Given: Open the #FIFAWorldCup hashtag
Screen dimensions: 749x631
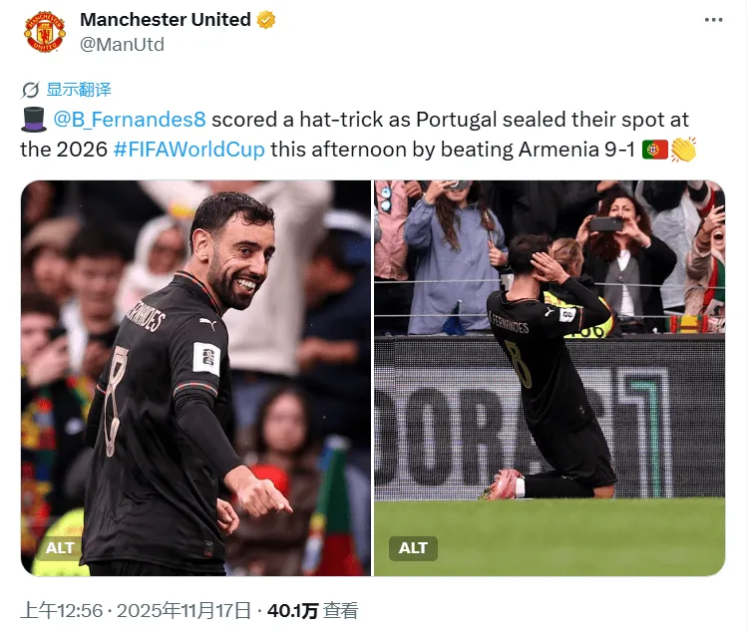Looking at the screenshot, I should point(189,150).
